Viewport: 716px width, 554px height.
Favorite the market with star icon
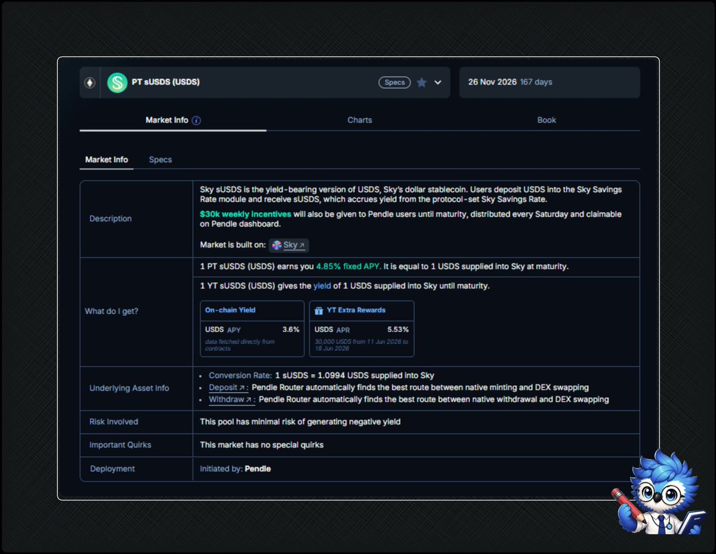point(421,82)
